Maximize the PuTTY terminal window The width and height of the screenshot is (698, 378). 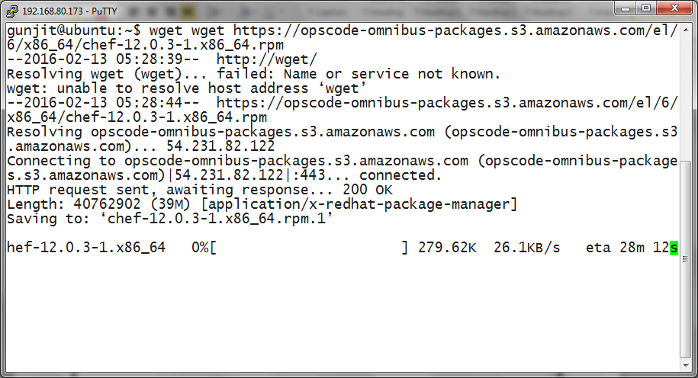[645, 8]
